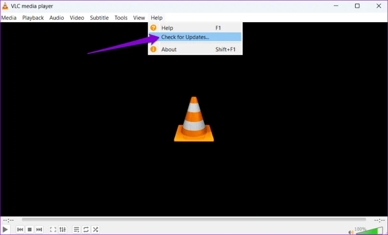Start playback with the Play button
Image resolution: width=388 pixels, height=235 pixels.
(5, 230)
